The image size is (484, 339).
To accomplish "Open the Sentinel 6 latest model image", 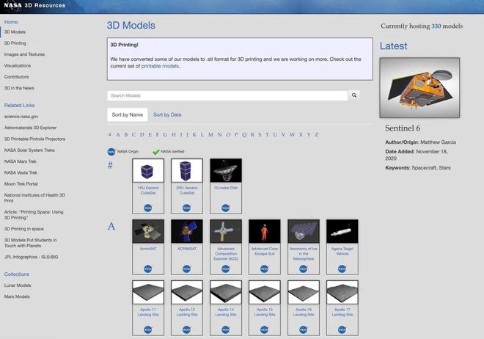I will [419, 87].
